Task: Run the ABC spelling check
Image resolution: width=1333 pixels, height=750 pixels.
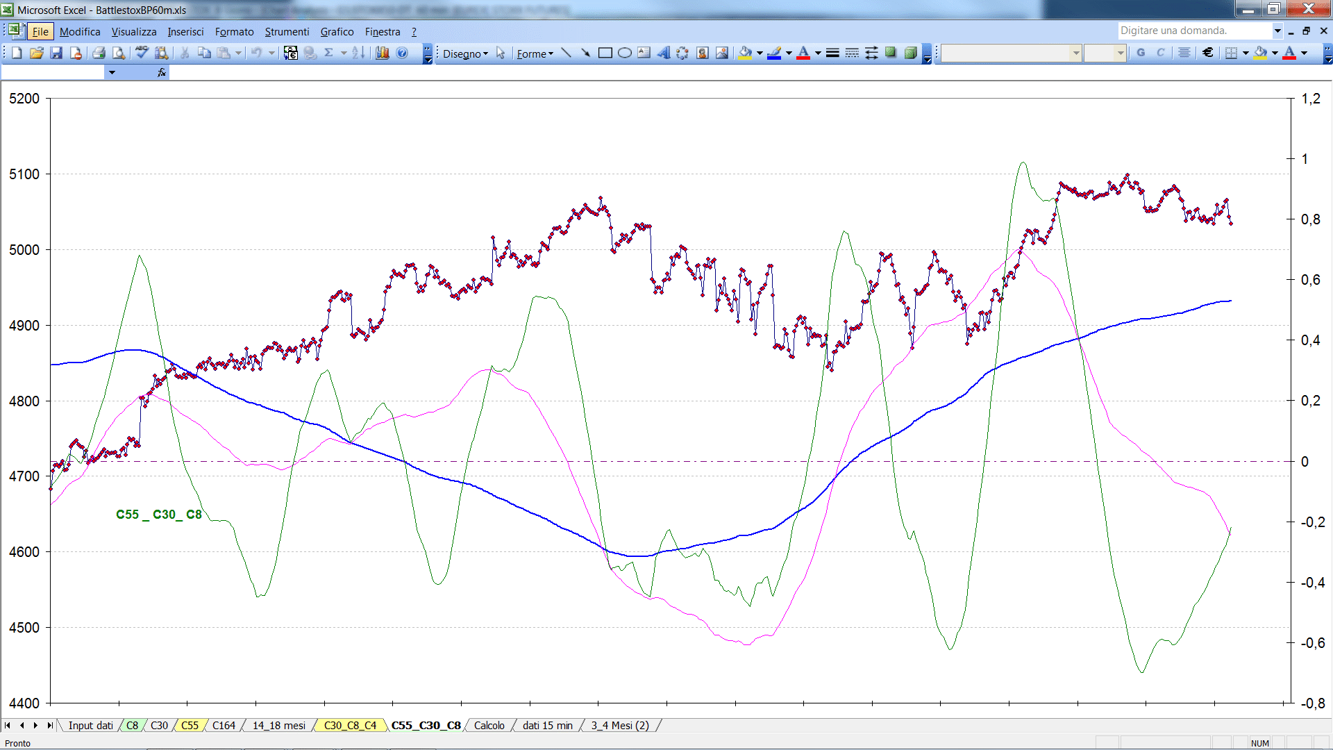Action: tap(142, 53)
